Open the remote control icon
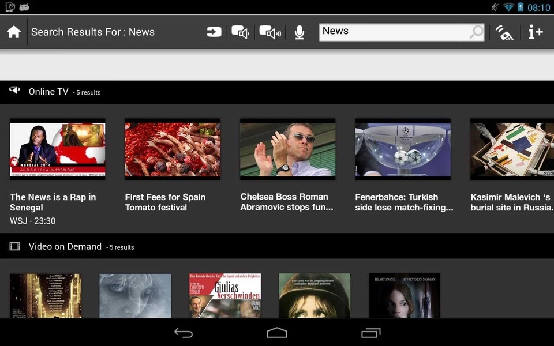Image resolution: width=554 pixels, height=346 pixels. click(504, 32)
